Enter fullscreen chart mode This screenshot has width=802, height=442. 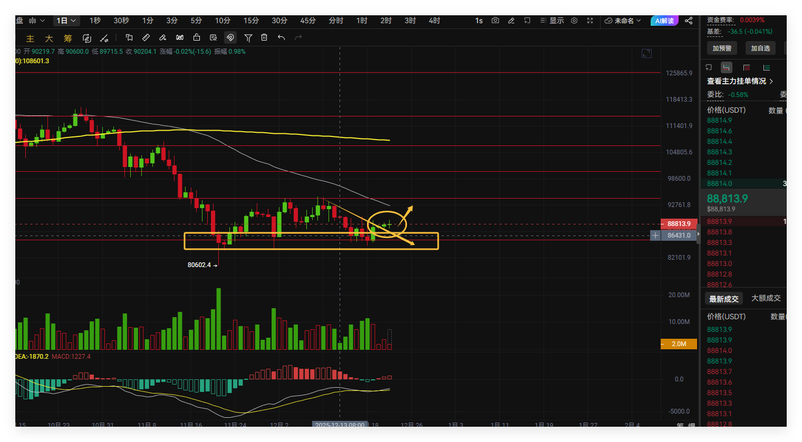(590, 21)
